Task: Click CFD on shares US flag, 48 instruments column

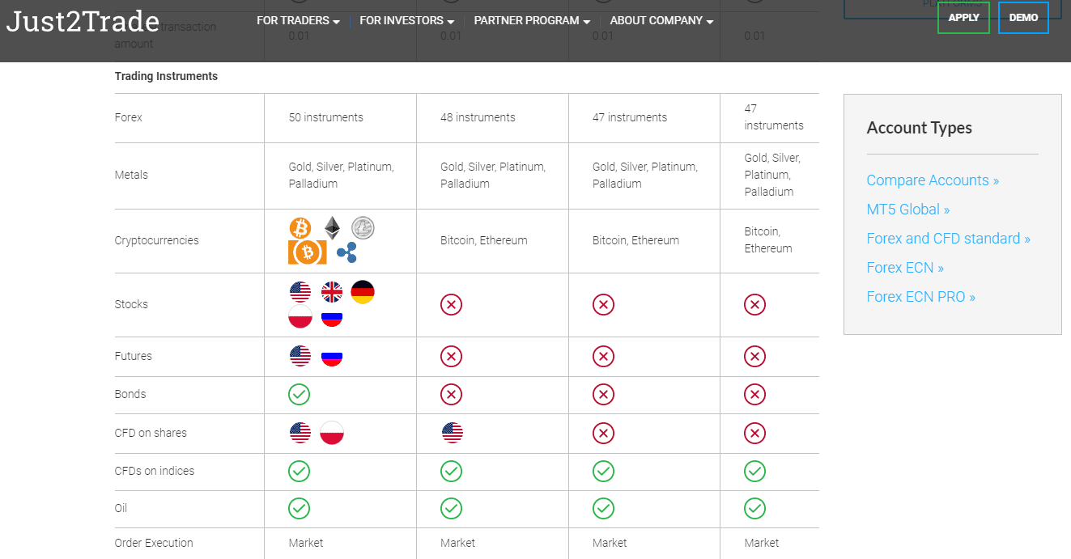Action: [453, 433]
